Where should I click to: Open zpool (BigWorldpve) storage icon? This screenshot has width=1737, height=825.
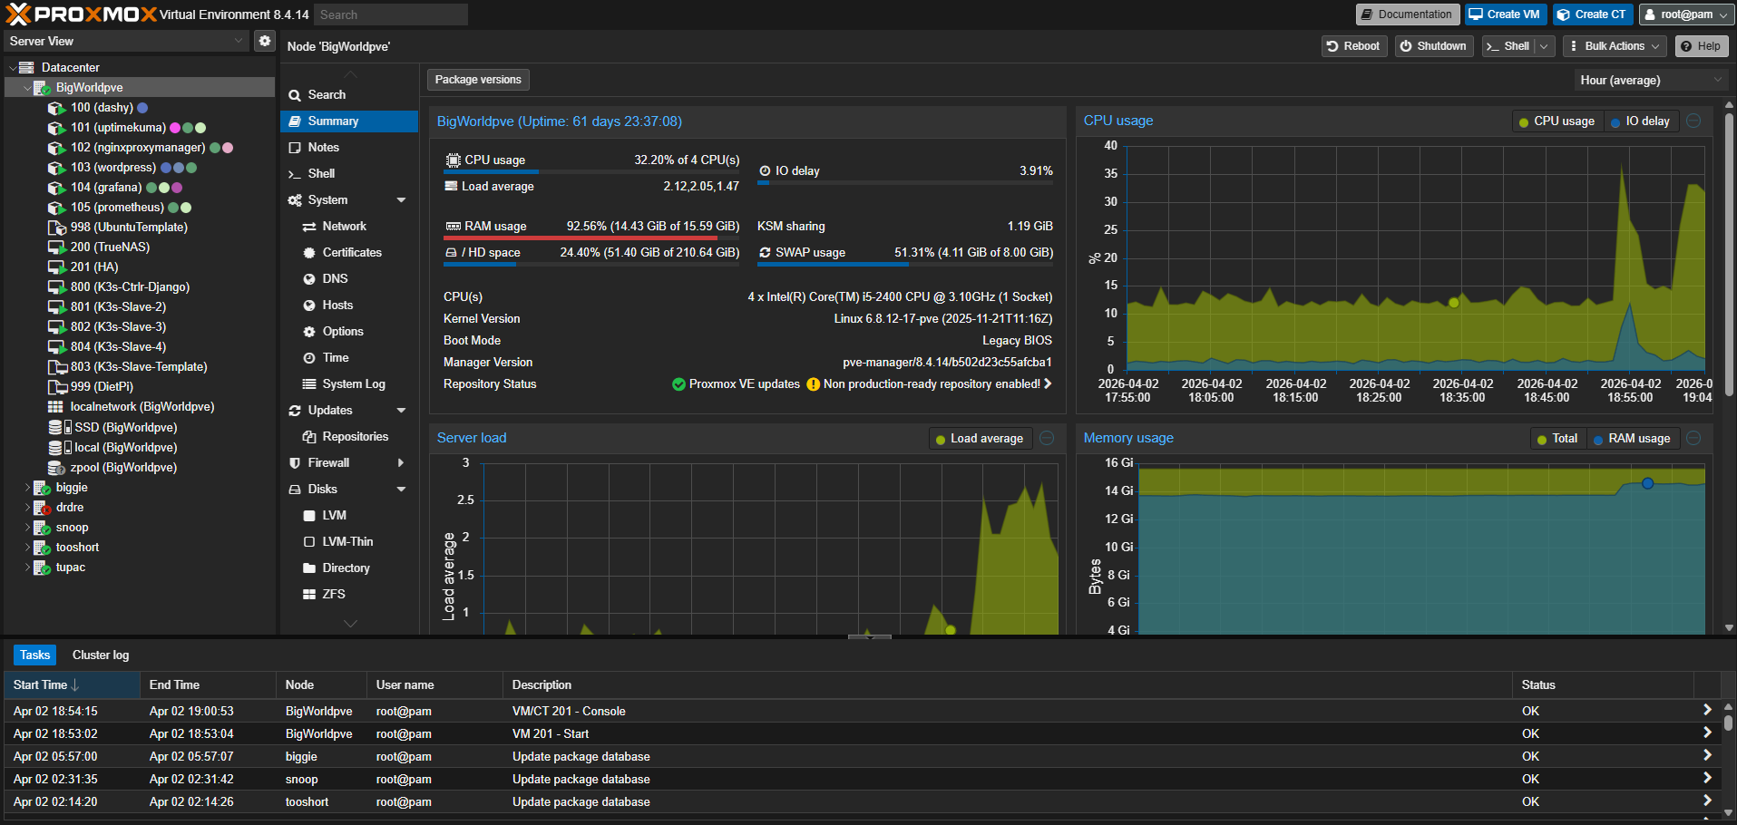tap(56, 468)
